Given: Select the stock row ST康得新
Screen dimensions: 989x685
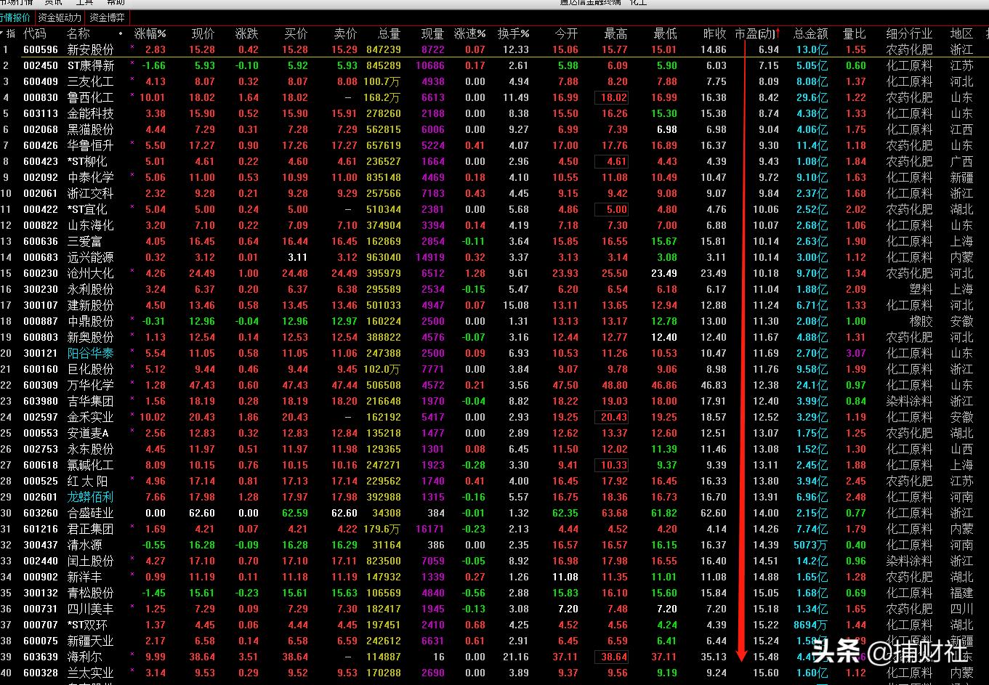Looking at the screenshot, I should pos(90,65).
